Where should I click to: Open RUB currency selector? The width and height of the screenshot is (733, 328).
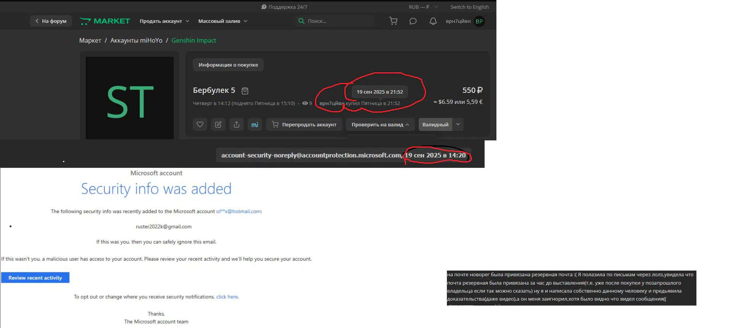coord(424,7)
